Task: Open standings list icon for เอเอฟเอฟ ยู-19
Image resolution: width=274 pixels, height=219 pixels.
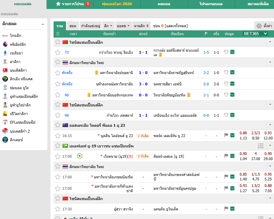Action: tap(261, 146)
